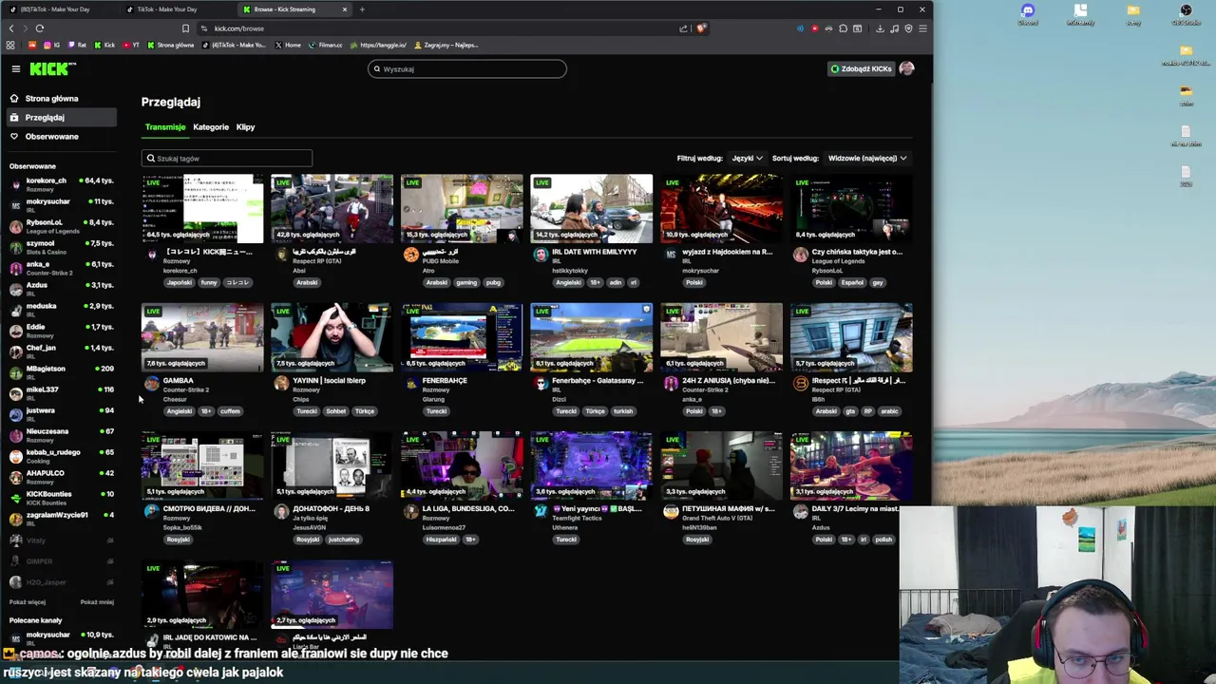Open the browser downloads icon
The image size is (1216, 684).
(880, 28)
